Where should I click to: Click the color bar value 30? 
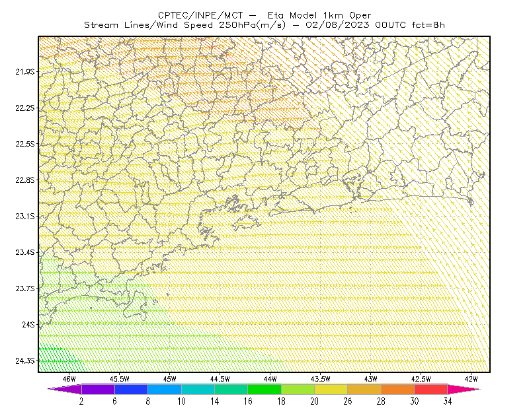pyautogui.click(x=415, y=401)
